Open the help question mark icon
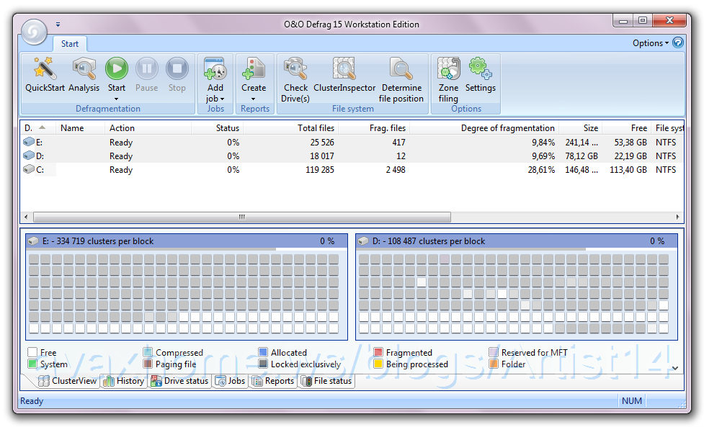This screenshot has height=427, width=704. 678,43
